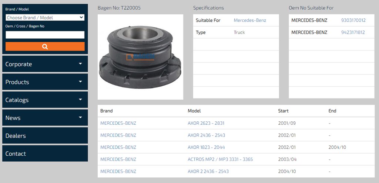Click MERCEDES-BENZ brand in AXOR 1823 row

click(118, 147)
